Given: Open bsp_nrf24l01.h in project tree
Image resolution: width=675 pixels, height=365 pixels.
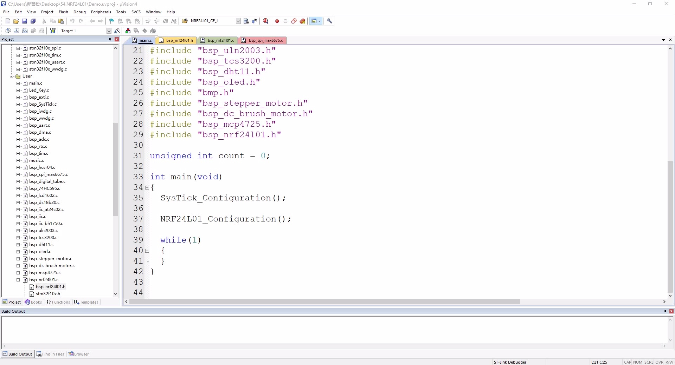Looking at the screenshot, I should pos(50,287).
